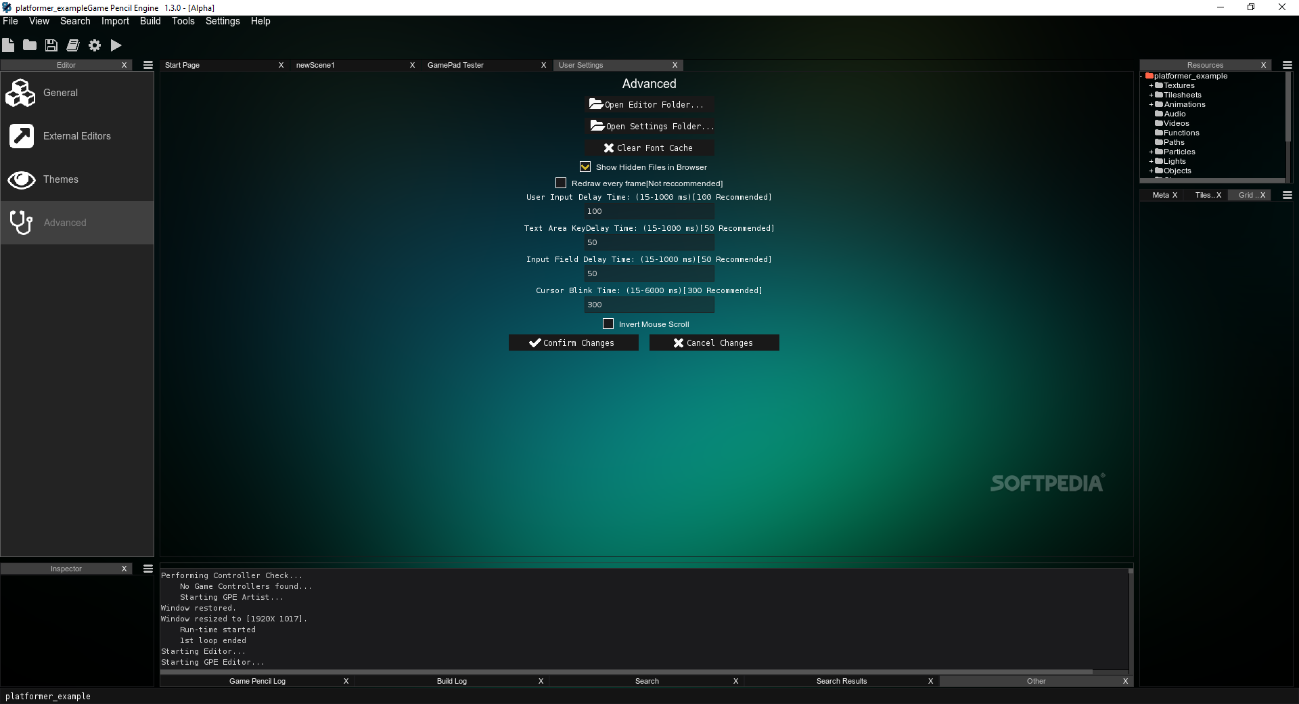Select the General cubes icon

[20, 93]
